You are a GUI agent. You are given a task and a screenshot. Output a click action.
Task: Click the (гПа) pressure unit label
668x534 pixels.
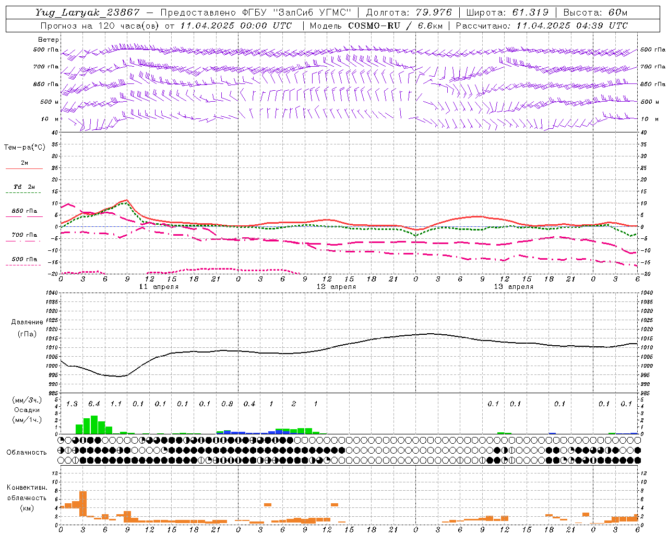pos(27,334)
